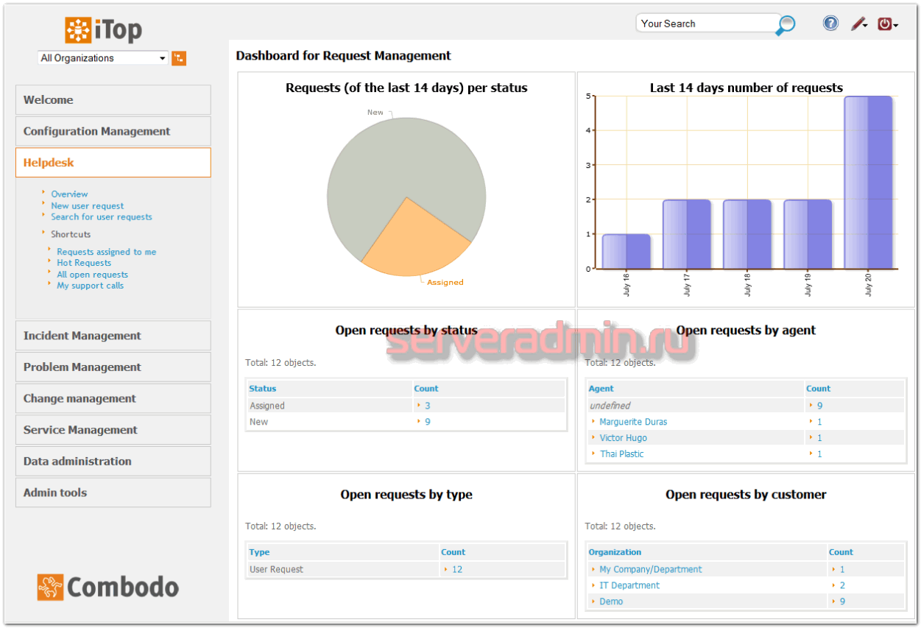
Task: Open All open requests shortcut
Action: [93, 275]
